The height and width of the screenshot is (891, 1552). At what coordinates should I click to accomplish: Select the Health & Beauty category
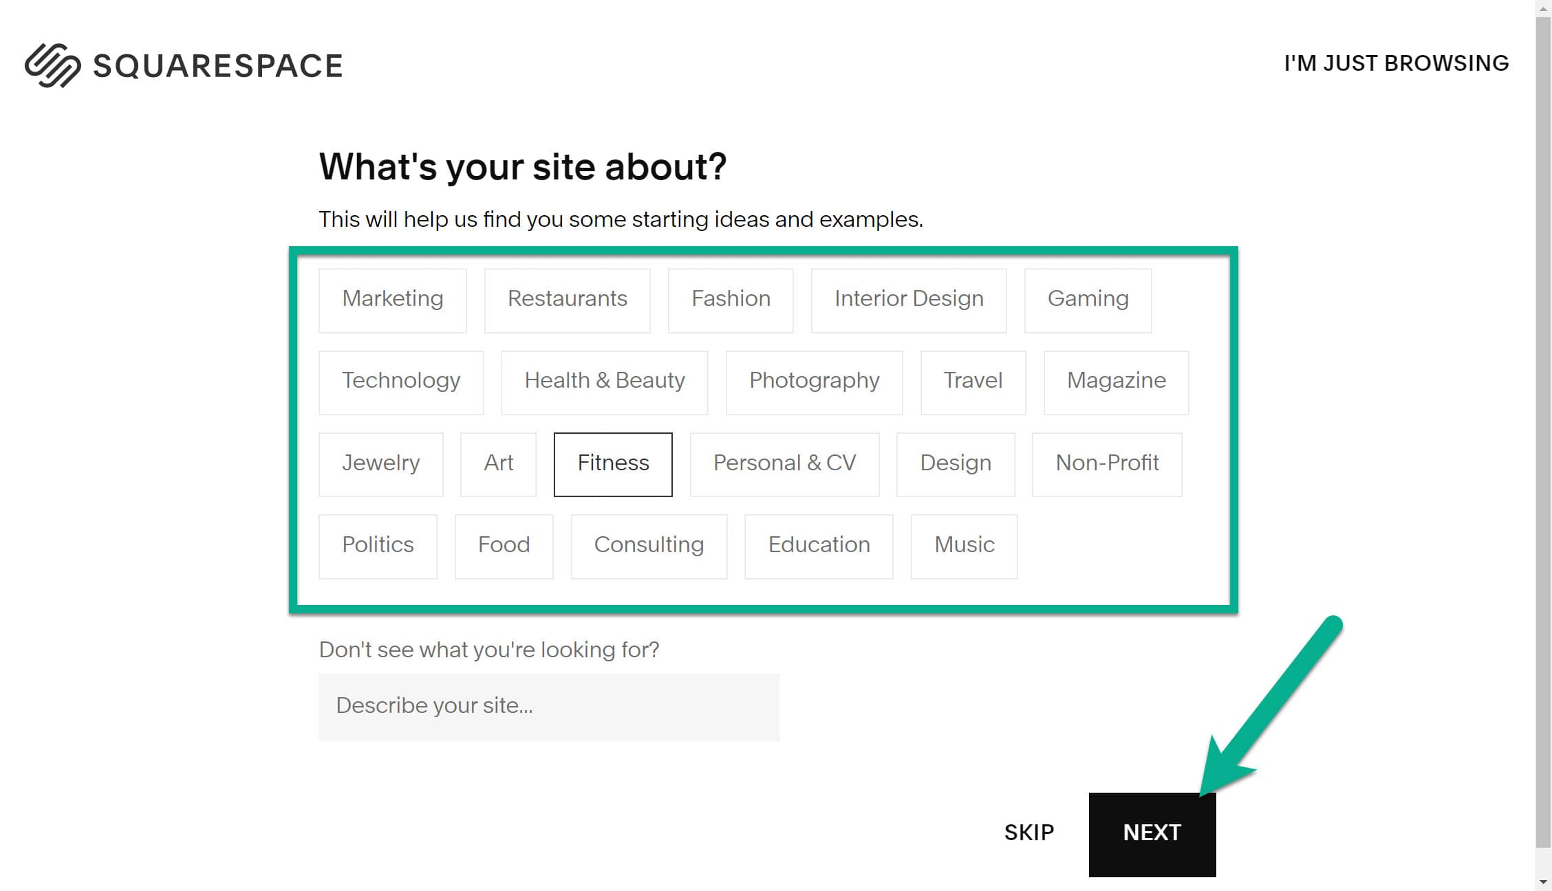[604, 382]
